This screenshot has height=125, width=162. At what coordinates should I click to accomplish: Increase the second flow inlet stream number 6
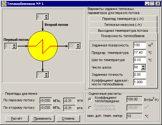[46, 16]
